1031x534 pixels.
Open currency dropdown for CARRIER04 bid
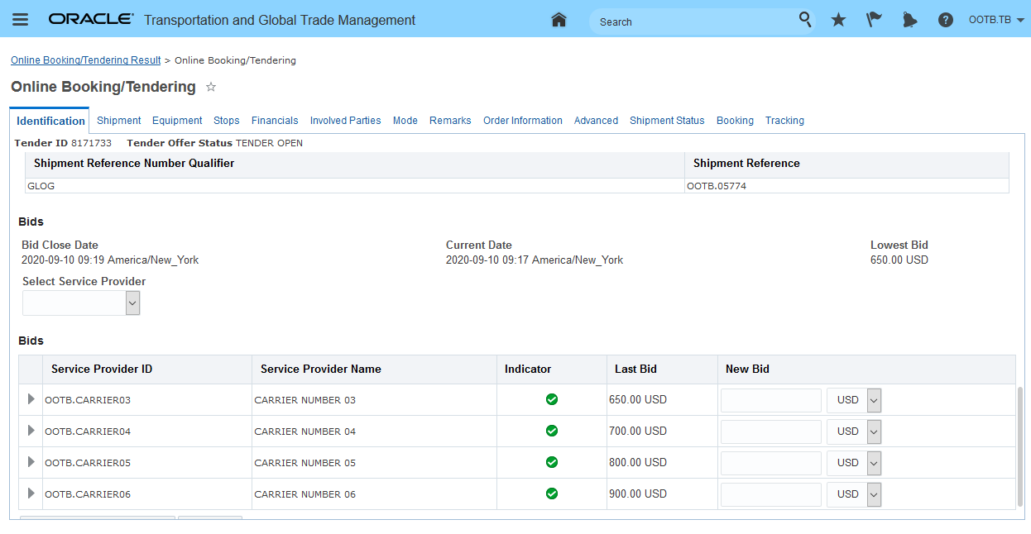click(874, 431)
